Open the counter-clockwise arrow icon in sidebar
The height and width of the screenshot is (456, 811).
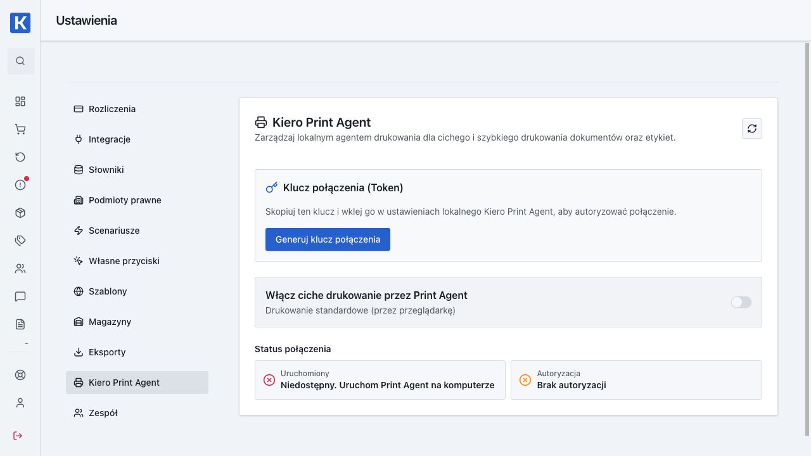click(x=20, y=157)
